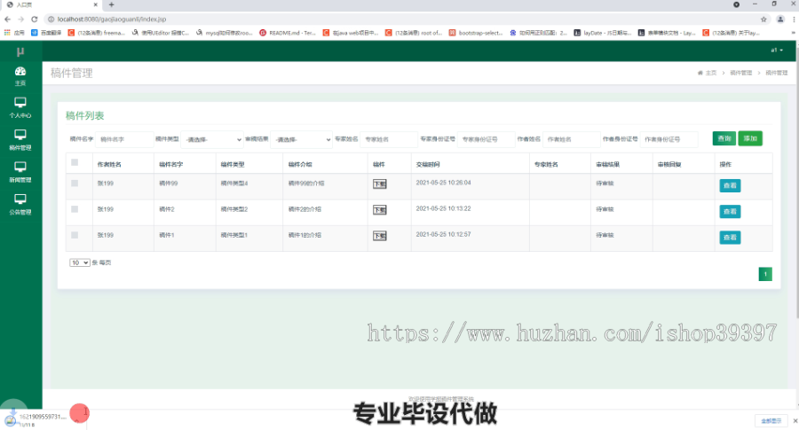The width and height of the screenshot is (799, 430).
Task: Open the 主页 dashboard icon in sidebar
Action: [20, 76]
